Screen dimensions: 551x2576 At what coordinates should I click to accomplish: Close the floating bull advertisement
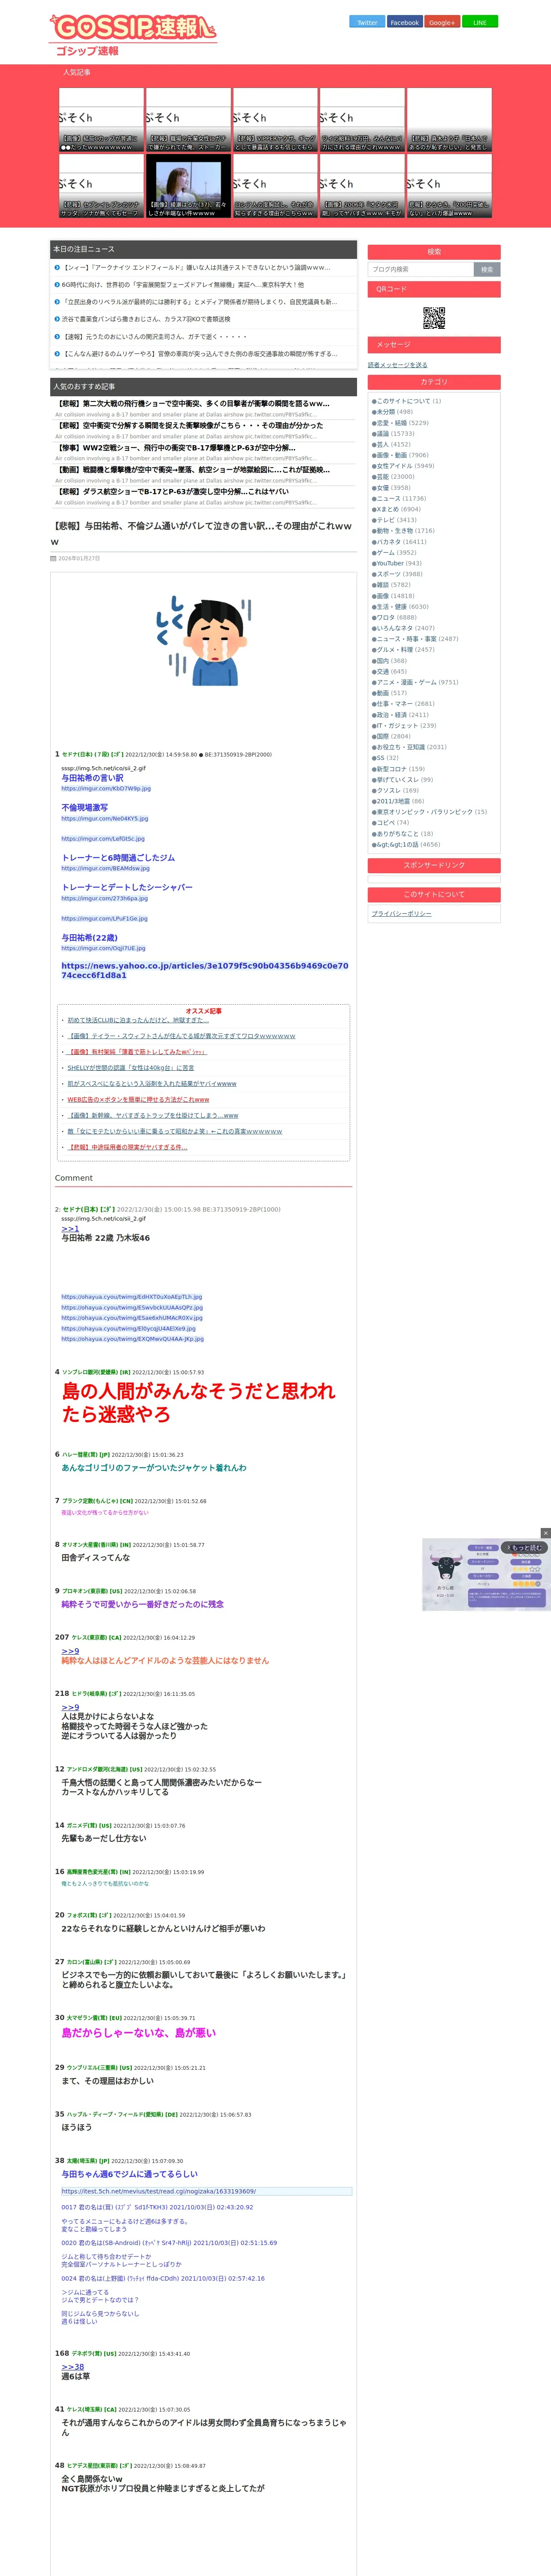click(545, 1533)
